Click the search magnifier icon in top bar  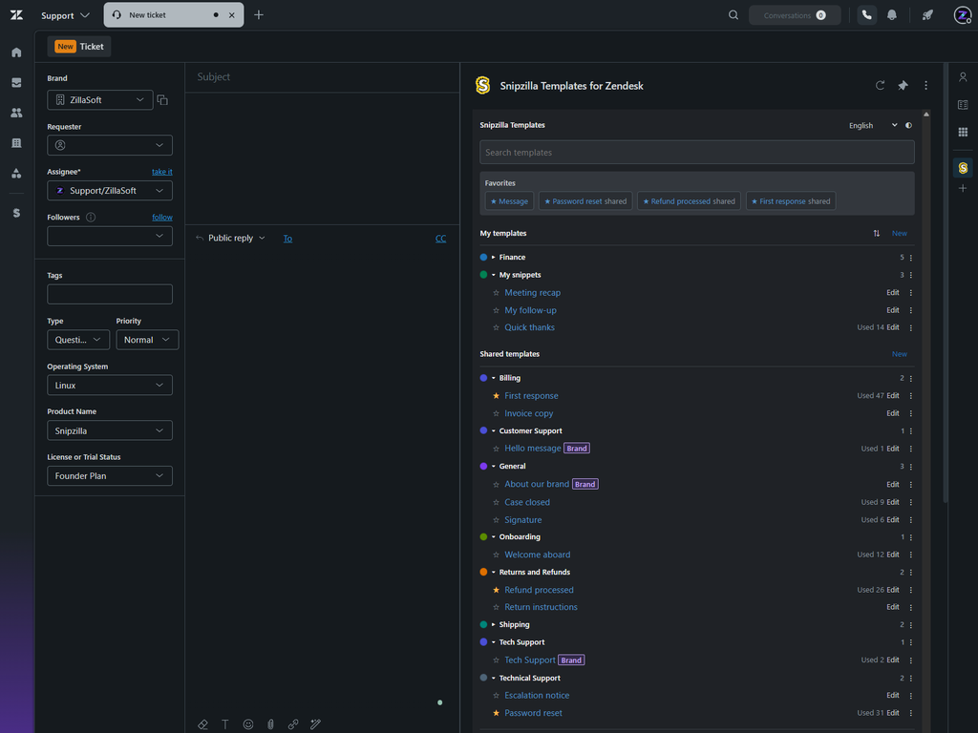point(733,15)
